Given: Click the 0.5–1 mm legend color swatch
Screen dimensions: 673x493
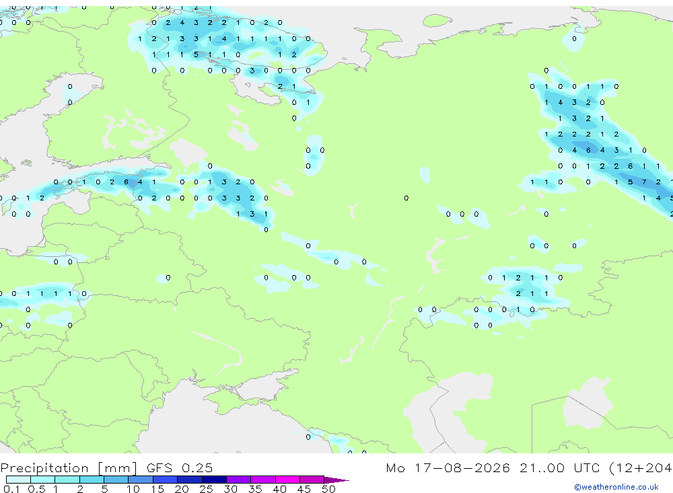Looking at the screenshot, I should [x=43, y=480].
